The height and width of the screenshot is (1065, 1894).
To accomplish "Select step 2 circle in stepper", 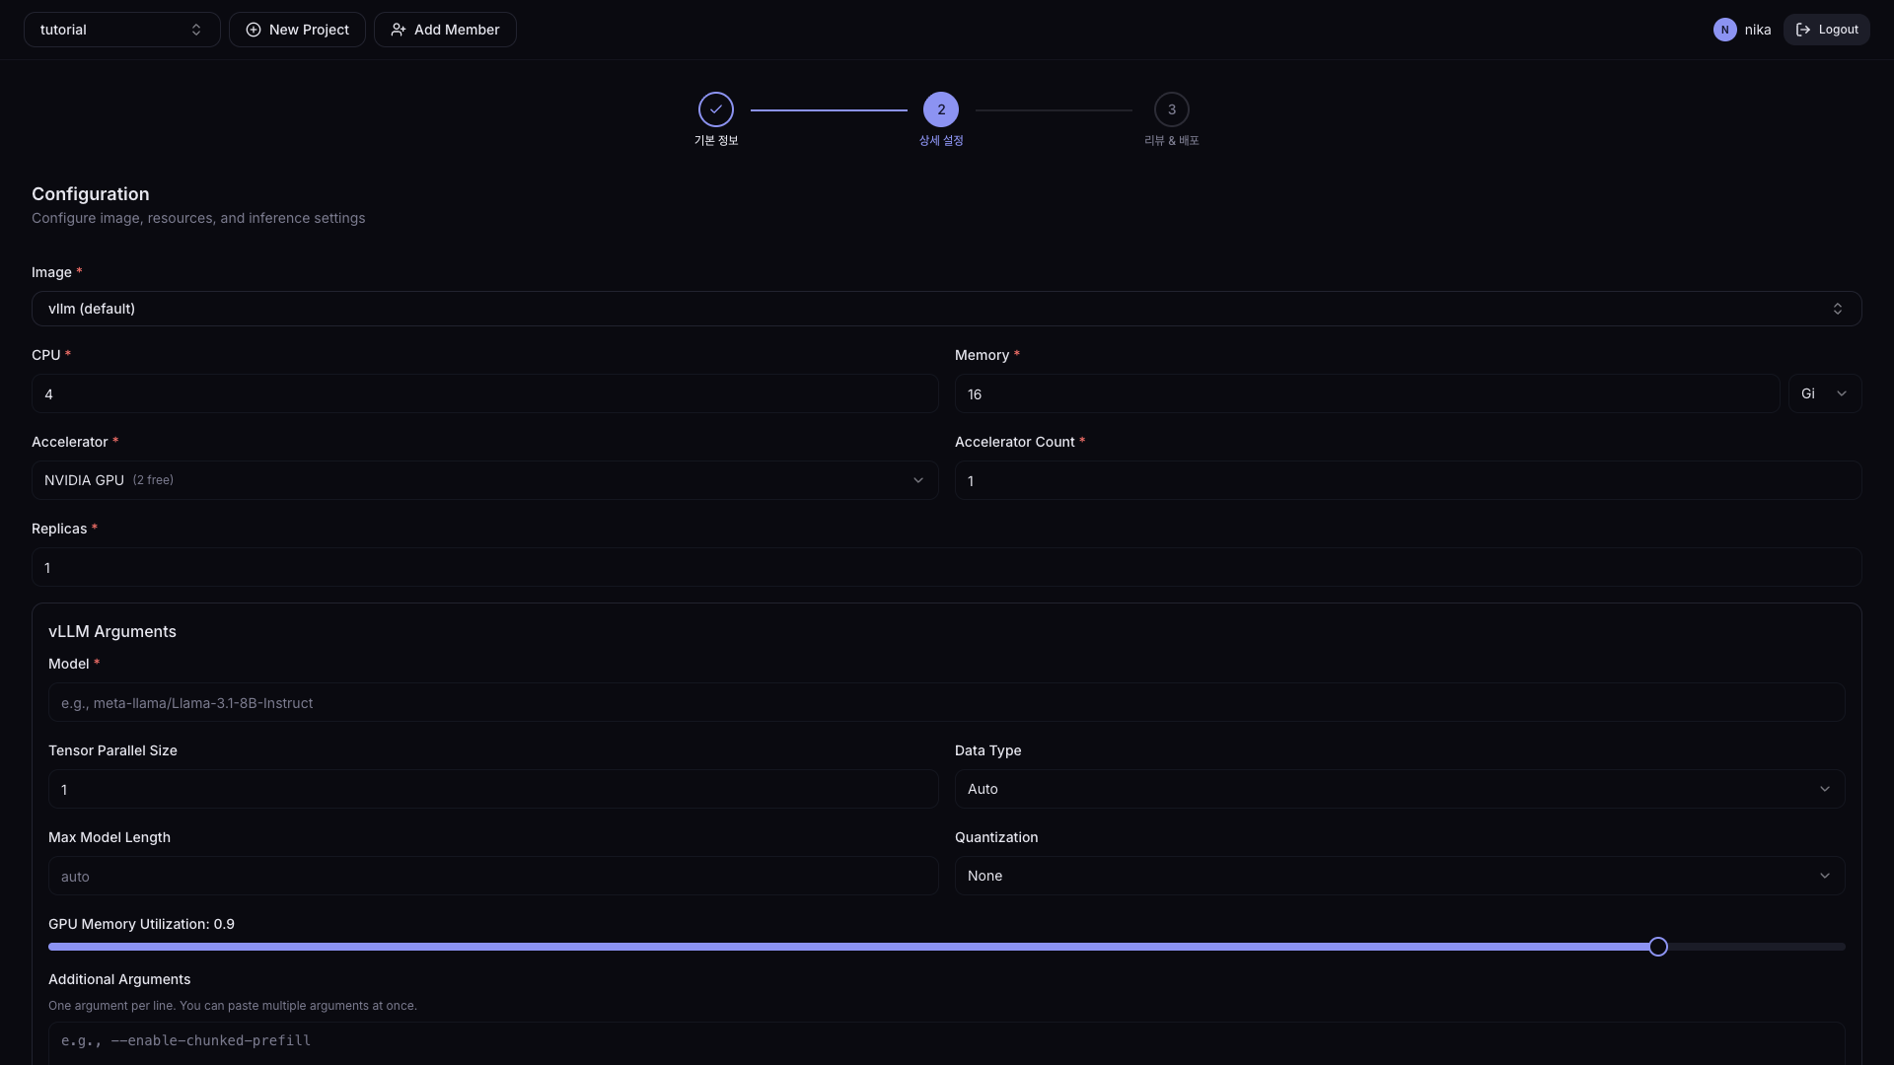I will (941, 109).
